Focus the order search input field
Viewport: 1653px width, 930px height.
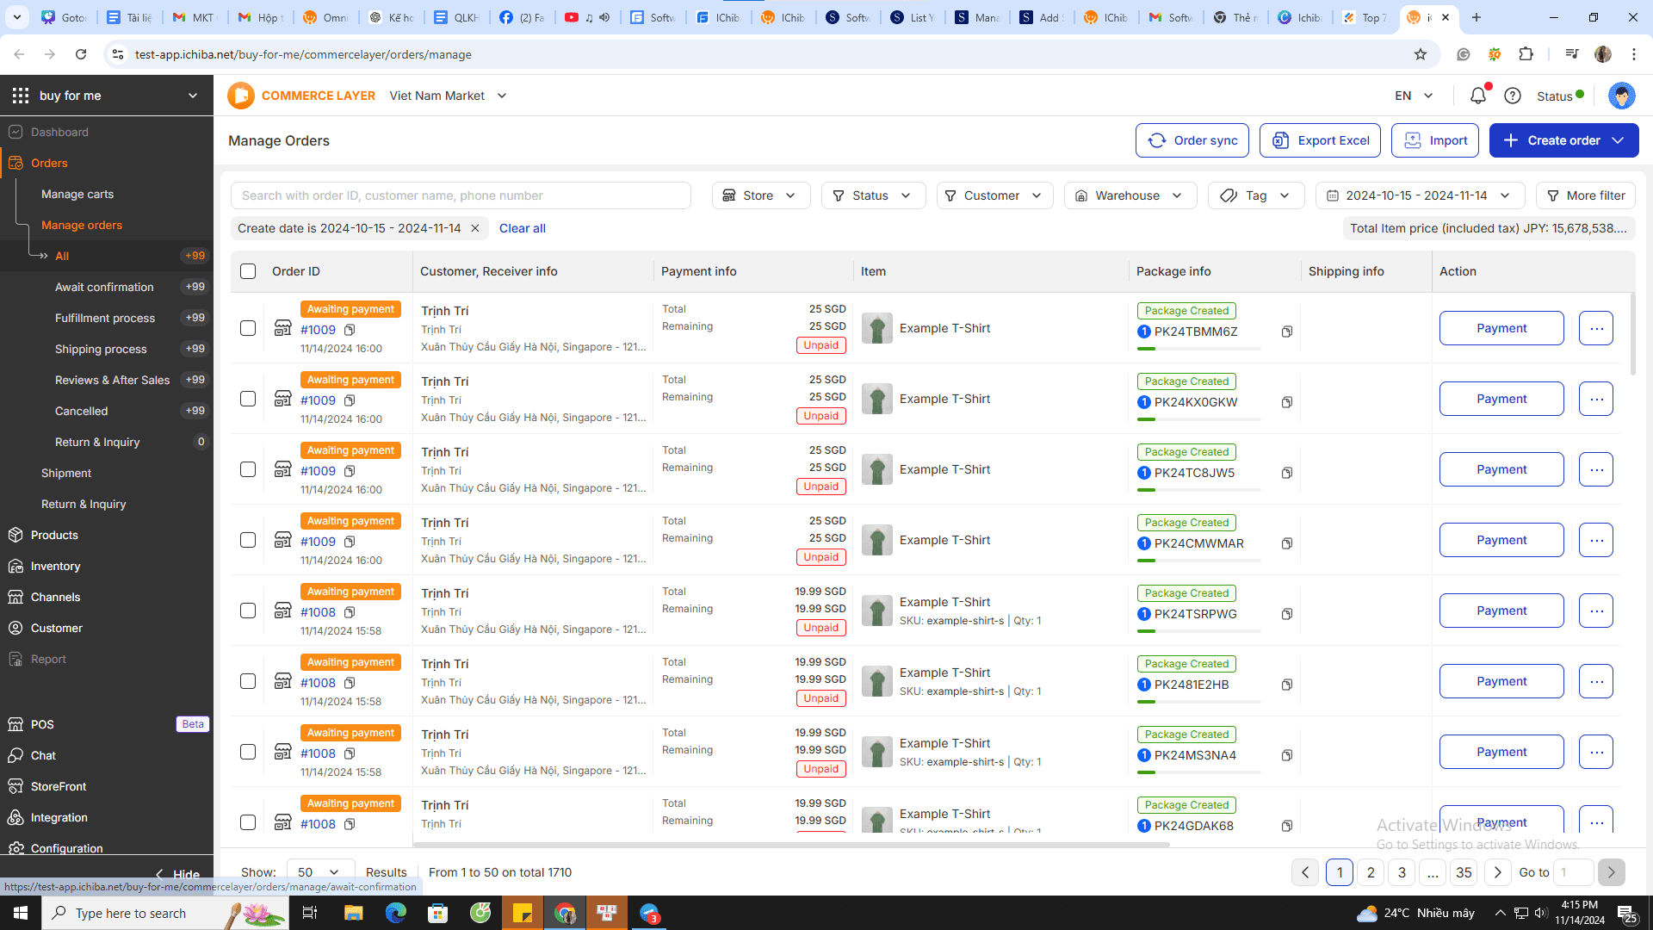(x=461, y=195)
